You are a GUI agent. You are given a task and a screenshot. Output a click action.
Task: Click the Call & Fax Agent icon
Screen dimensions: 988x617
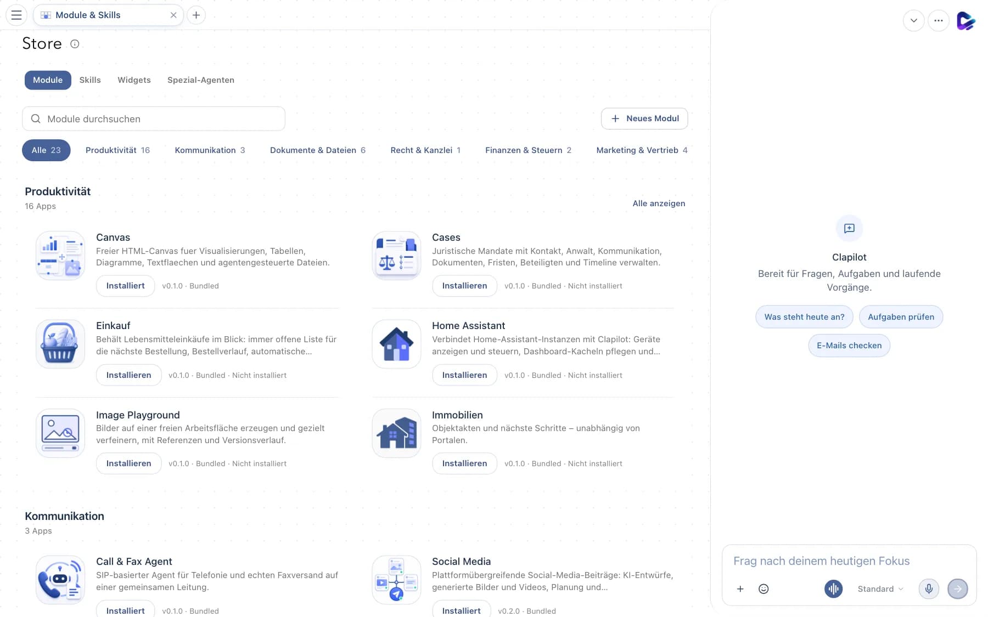click(x=60, y=580)
